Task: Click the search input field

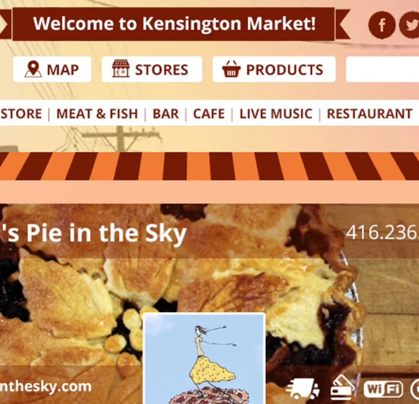Action: [x=383, y=69]
